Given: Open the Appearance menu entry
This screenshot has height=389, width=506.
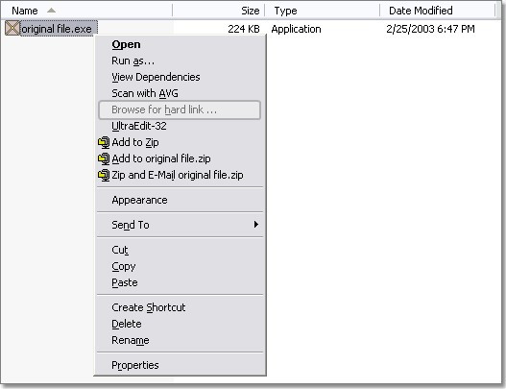Looking at the screenshot, I should (180, 200).
